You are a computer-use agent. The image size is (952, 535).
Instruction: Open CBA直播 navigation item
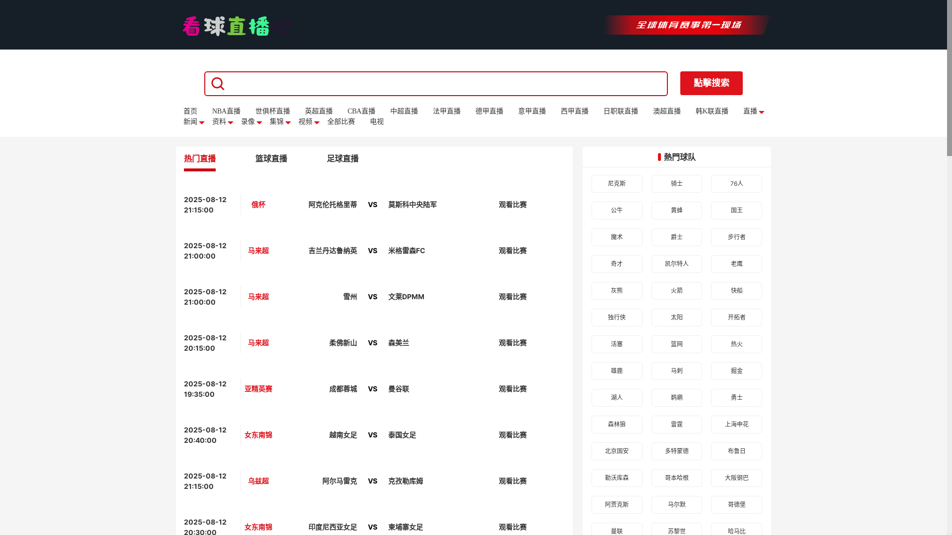pyautogui.click(x=361, y=111)
